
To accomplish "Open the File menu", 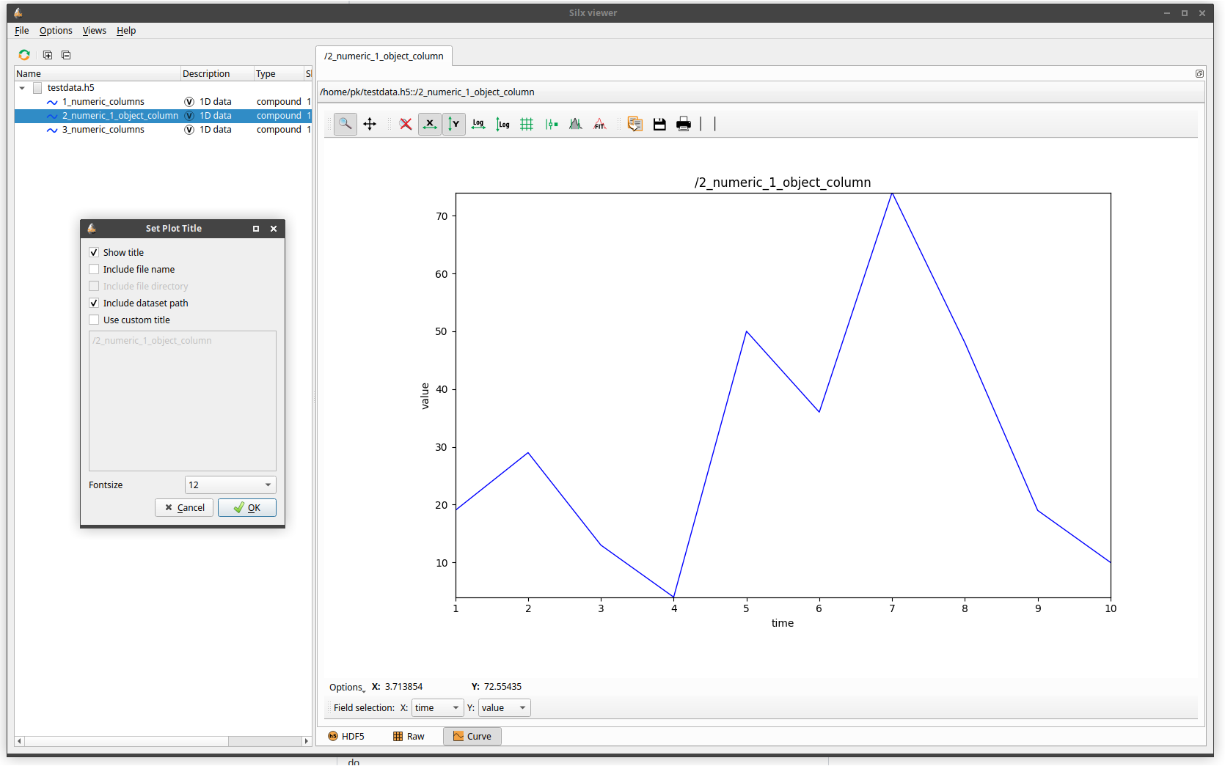I will coord(22,30).
